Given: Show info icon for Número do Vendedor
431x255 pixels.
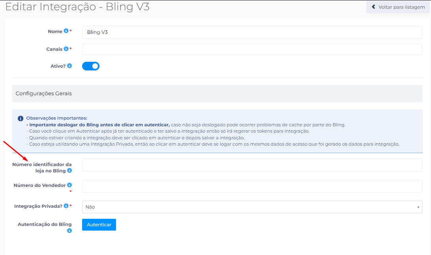Looking at the screenshot, I should coord(69,185).
